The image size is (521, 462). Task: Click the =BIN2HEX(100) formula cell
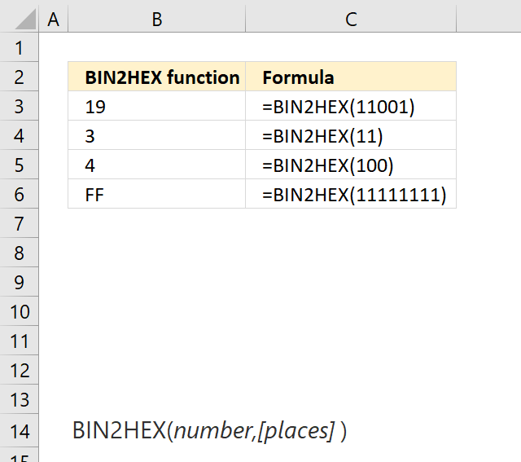351,165
